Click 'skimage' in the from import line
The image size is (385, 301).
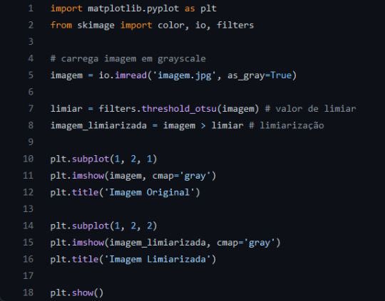click(x=96, y=26)
